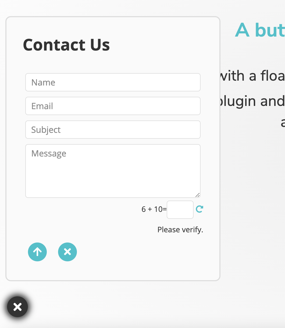Submit the form with the up-arrow button

coord(37,252)
